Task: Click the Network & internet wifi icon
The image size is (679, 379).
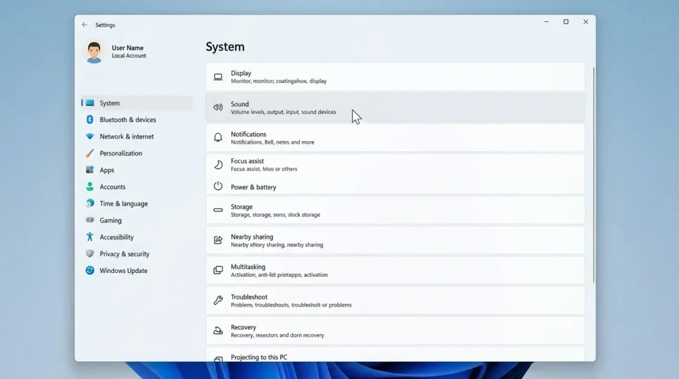Action: tap(90, 136)
